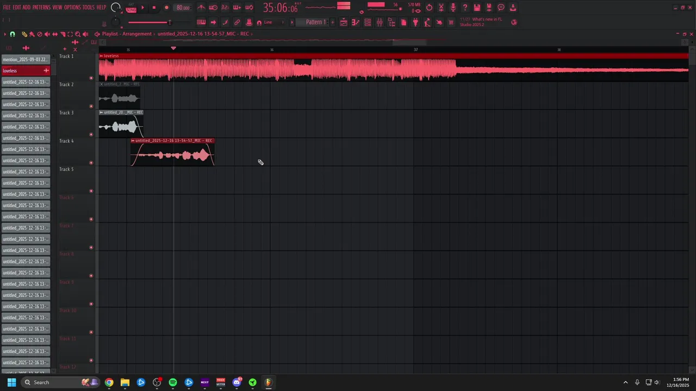Click the help question mark icon

click(465, 8)
